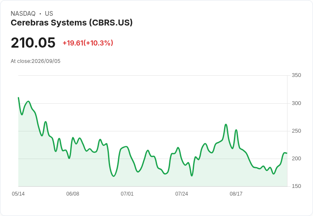Click the +19.61(+10.3%) price change

88,43
